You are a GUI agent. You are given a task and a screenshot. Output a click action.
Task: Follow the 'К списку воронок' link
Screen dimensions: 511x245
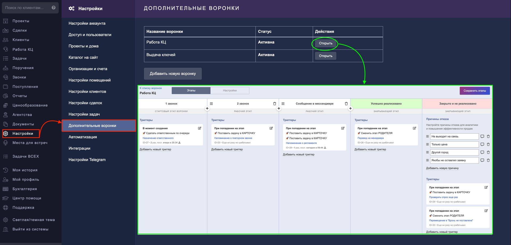tap(151, 88)
